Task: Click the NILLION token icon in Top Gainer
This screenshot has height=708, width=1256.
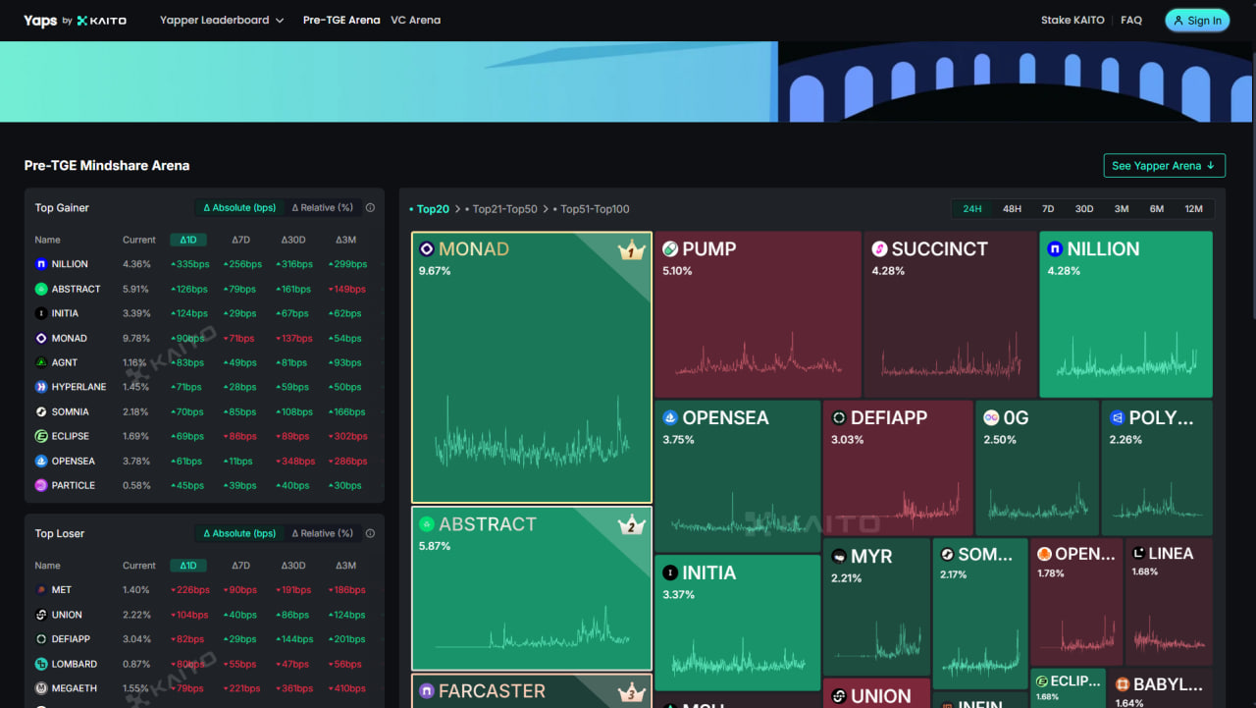Action: [x=40, y=263]
